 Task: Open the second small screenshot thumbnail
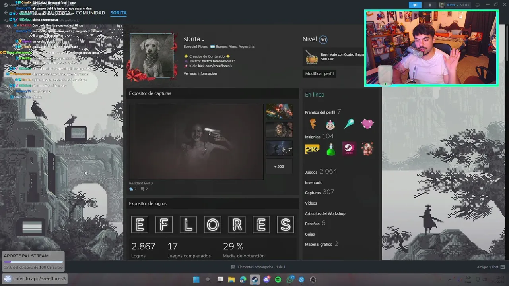(x=279, y=130)
